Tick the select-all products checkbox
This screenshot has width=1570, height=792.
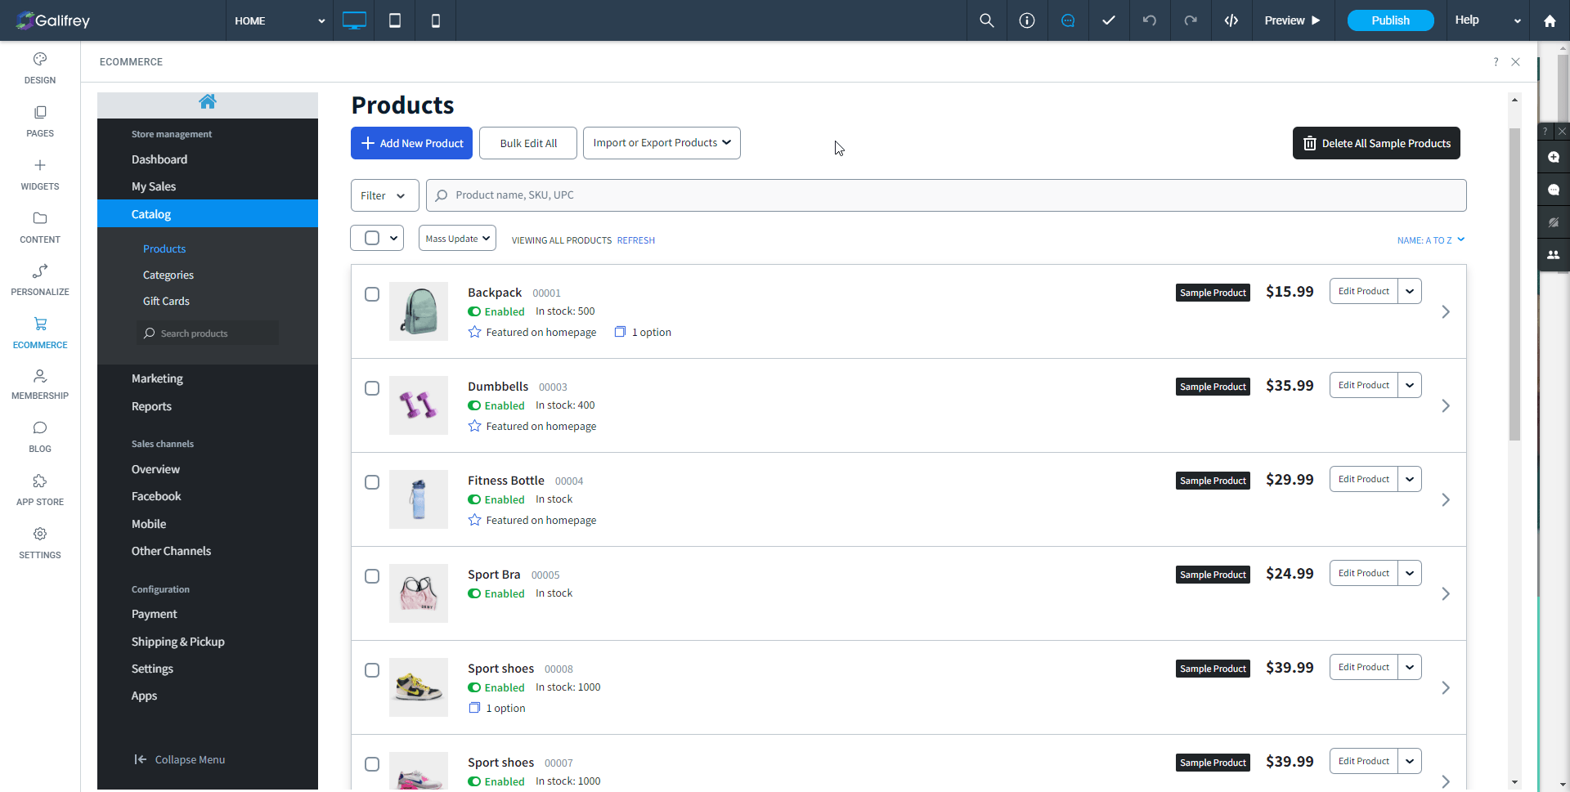point(372,238)
